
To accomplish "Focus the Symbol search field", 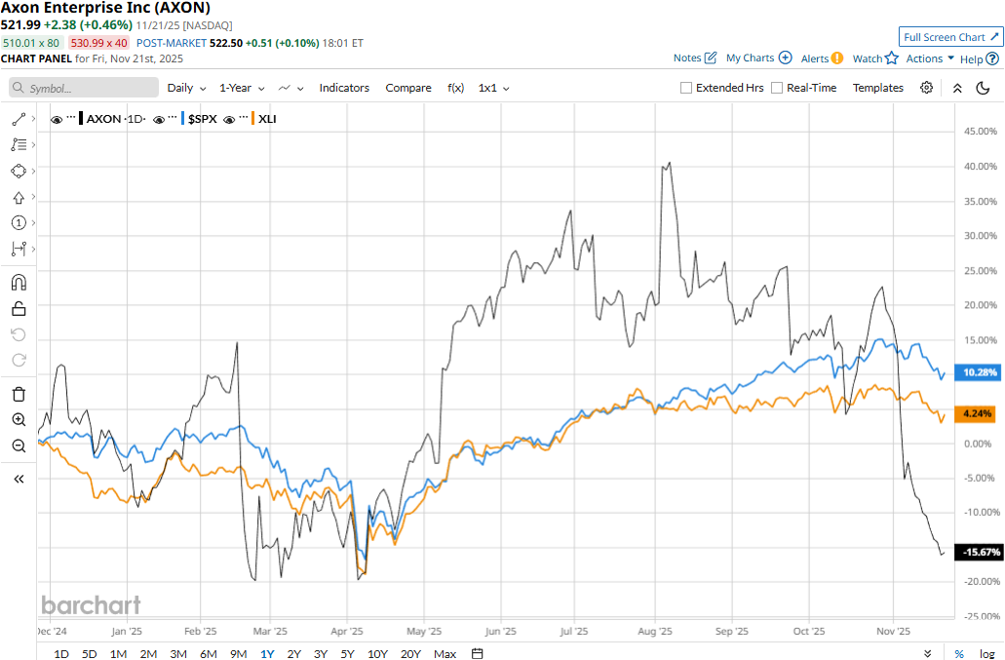I will [84, 88].
